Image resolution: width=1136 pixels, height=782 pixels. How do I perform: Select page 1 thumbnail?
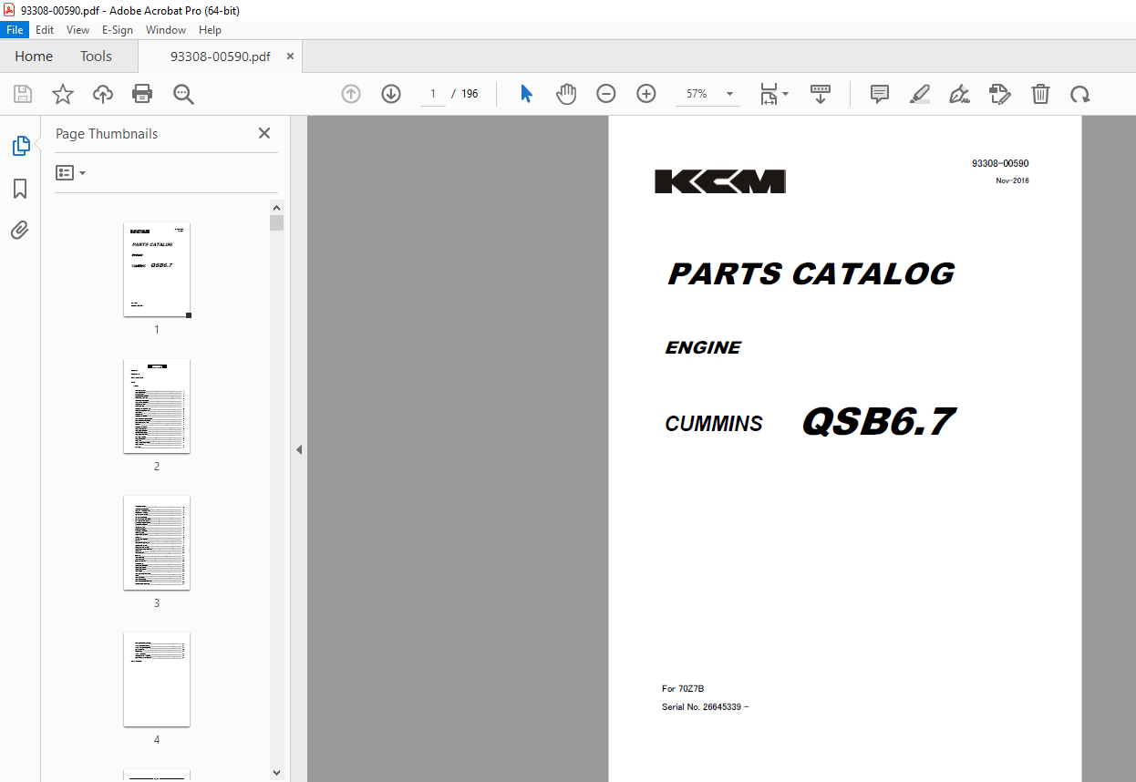point(157,270)
